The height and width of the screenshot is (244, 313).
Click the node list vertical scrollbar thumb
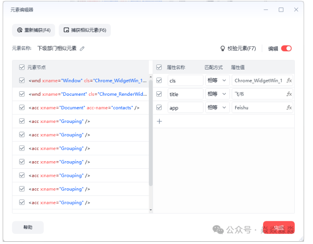click(150, 133)
